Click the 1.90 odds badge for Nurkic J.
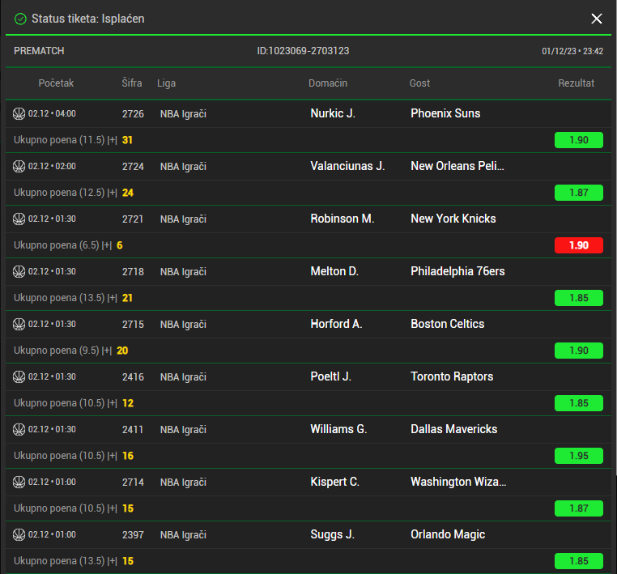 click(x=578, y=140)
